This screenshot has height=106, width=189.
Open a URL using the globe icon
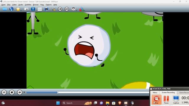tap(12, 9)
